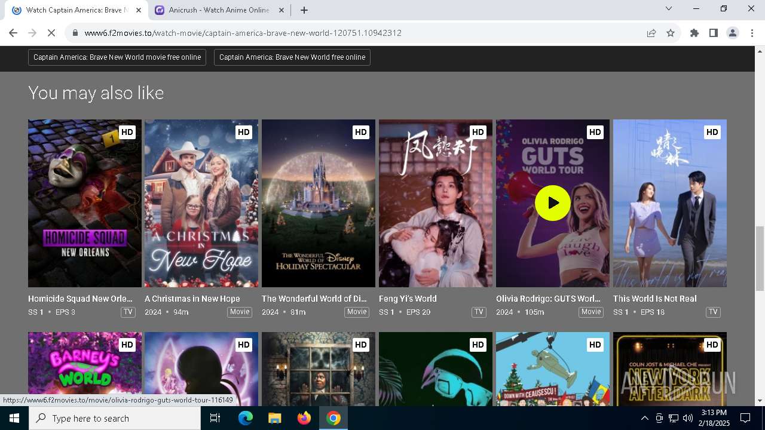Switch to Watch Captain America tab
This screenshot has width=765, height=430.
click(x=76, y=10)
